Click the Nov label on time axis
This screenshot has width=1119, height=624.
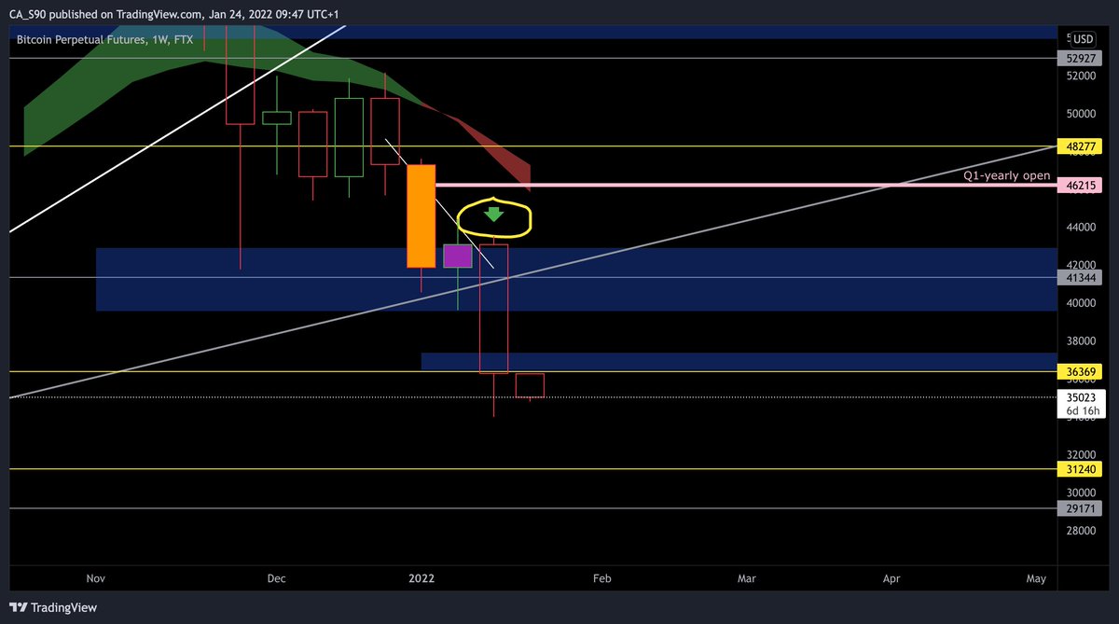[x=94, y=578]
